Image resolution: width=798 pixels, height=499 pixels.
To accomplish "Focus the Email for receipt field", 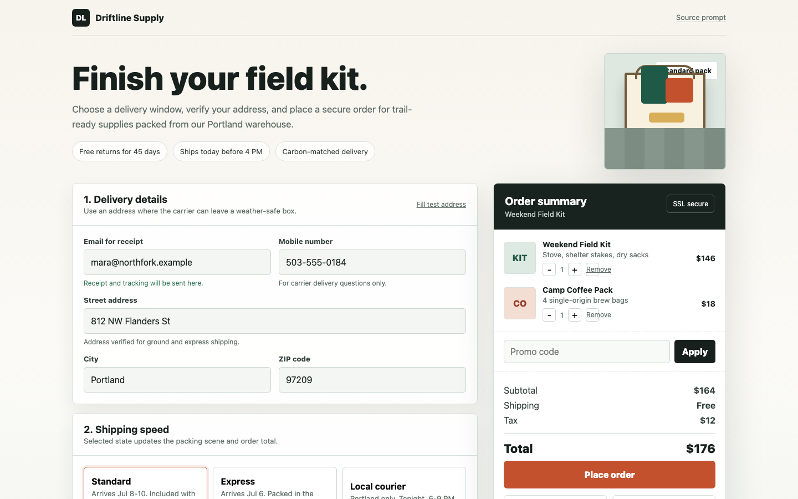I will 177,262.
